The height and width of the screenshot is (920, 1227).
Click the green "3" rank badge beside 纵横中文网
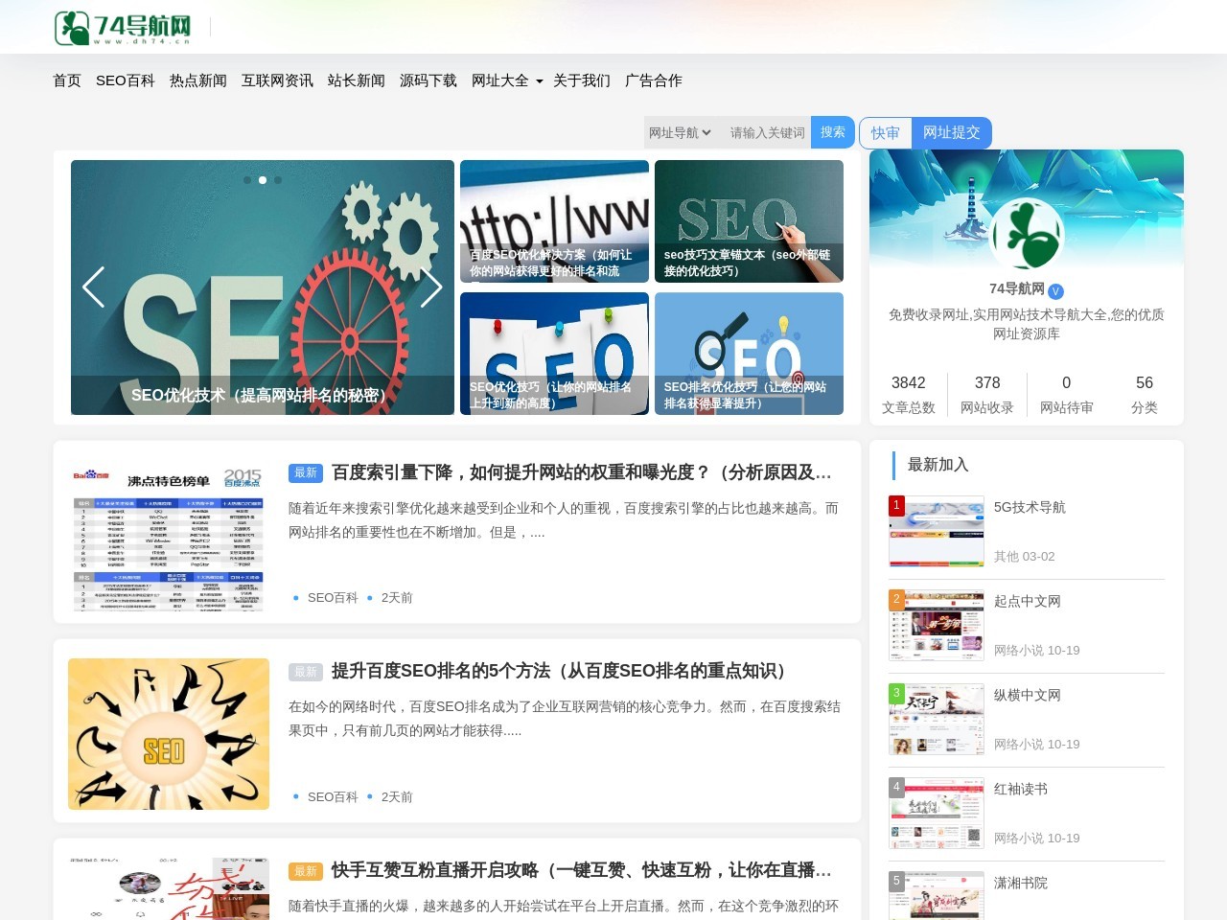pyautogui.click(x=895, y=692)
